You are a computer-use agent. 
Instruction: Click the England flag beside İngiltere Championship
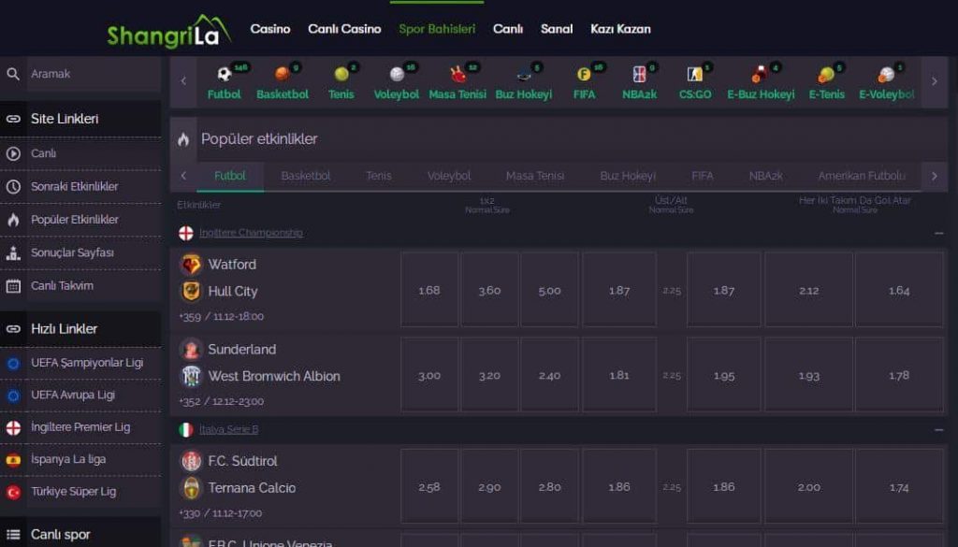[186, 233]
